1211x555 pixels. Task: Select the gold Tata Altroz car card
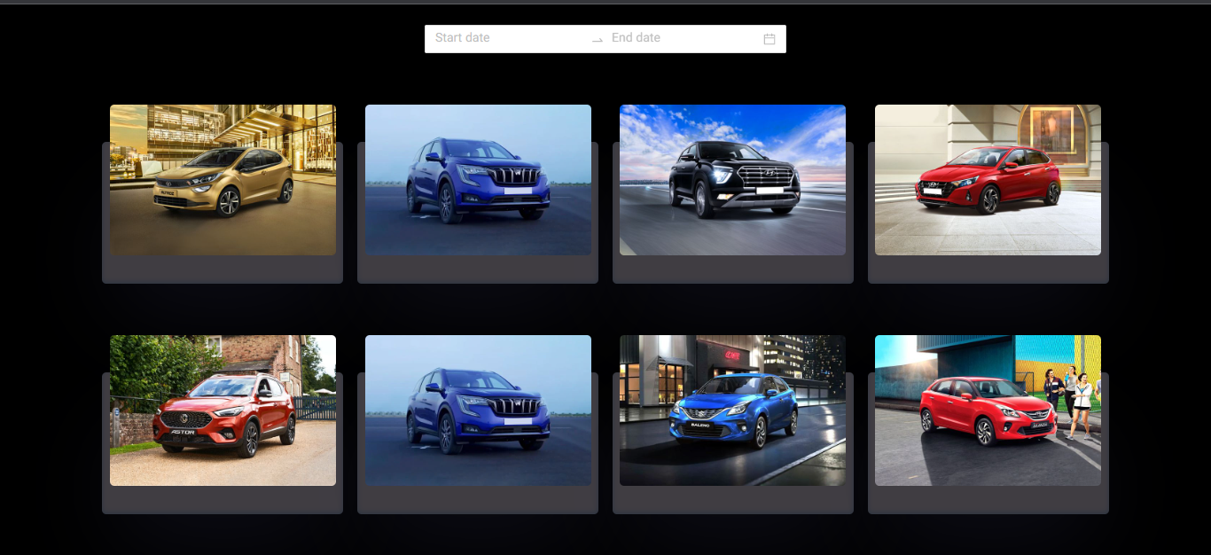223,195
